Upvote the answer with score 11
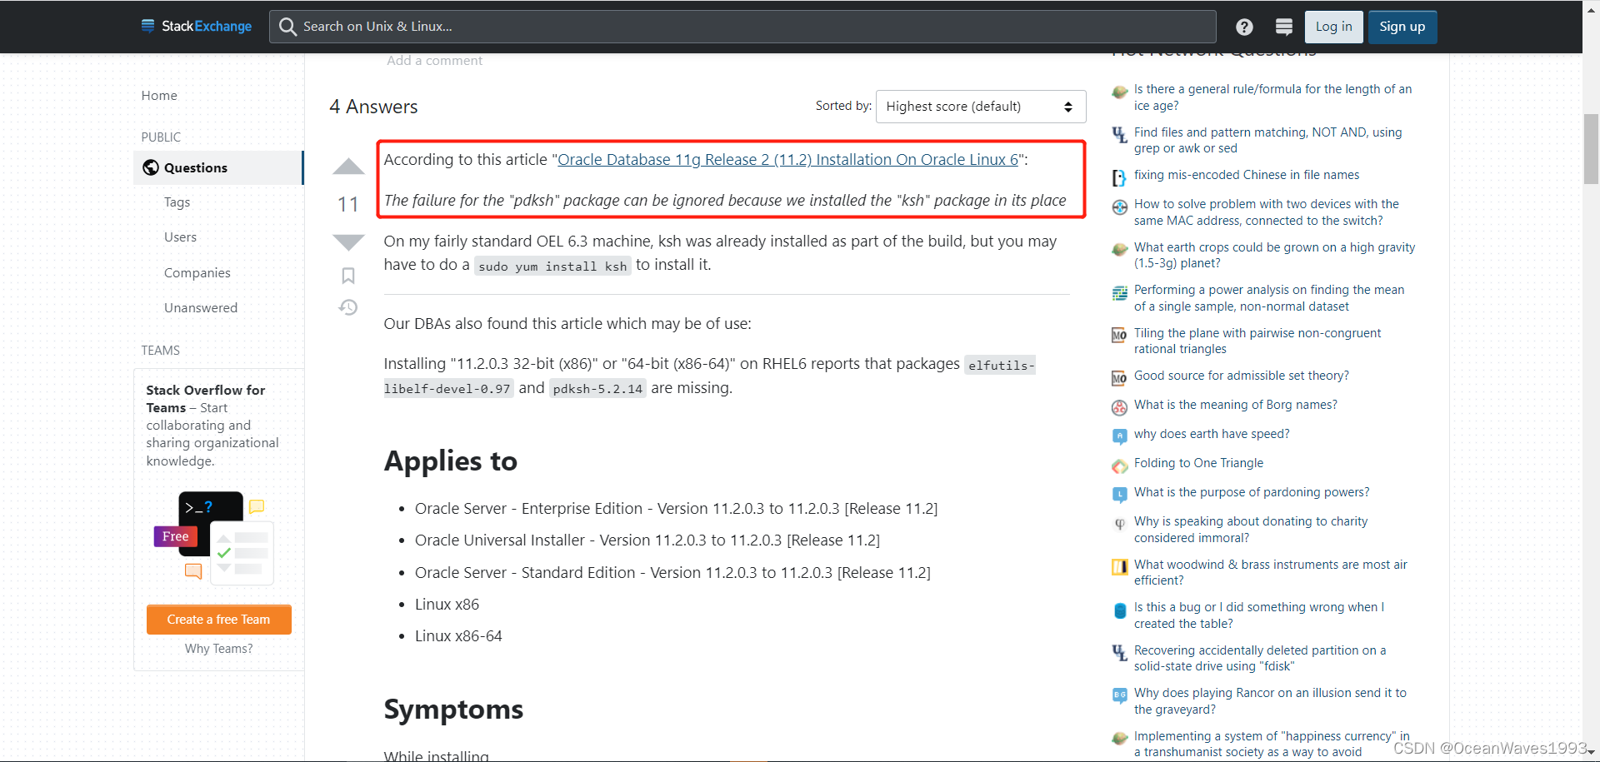Screen dimensions: 1600x762 348,167
